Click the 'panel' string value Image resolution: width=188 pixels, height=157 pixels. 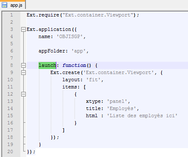[117, 101]
